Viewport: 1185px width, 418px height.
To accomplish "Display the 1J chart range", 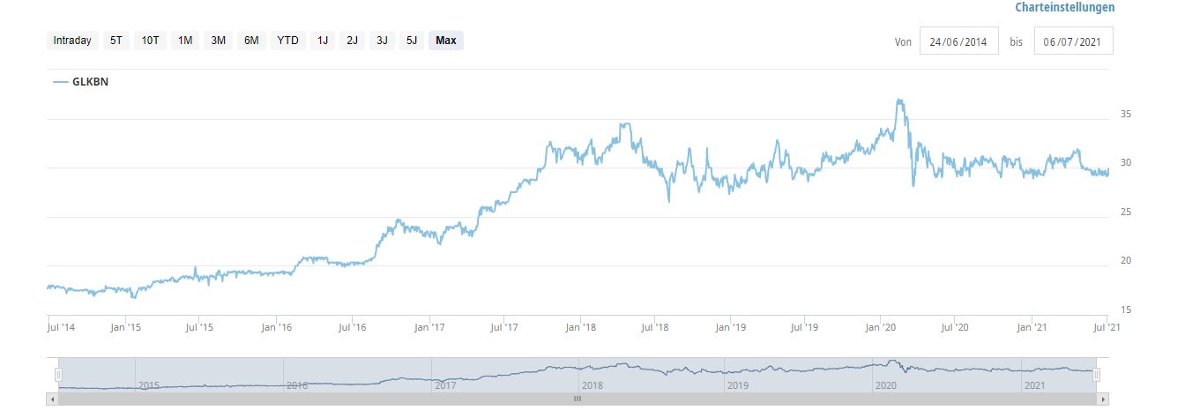I will (323, 41).
